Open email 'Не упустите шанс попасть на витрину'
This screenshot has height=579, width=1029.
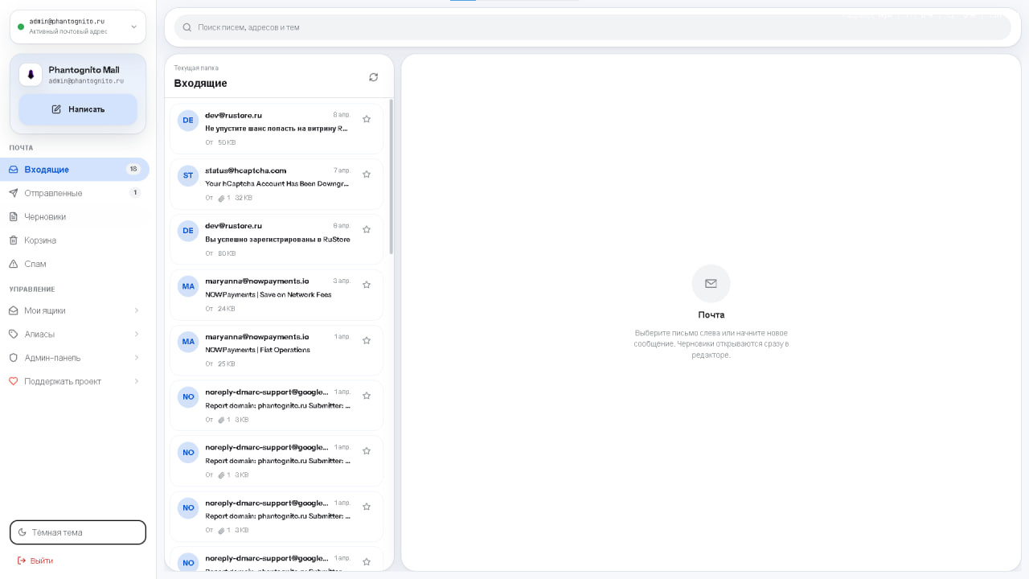(277, 129)
